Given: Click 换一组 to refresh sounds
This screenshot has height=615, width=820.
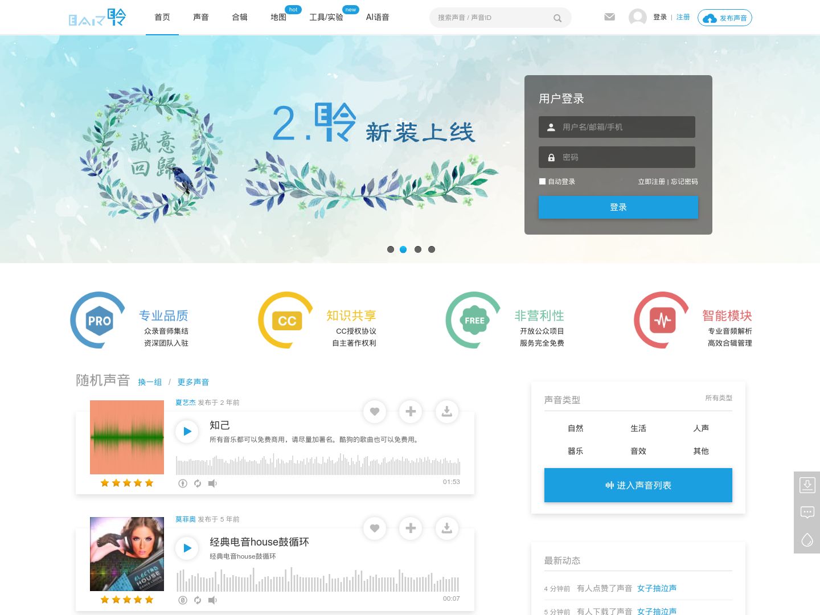Looking at the screenshot, I should coord(150,382).
